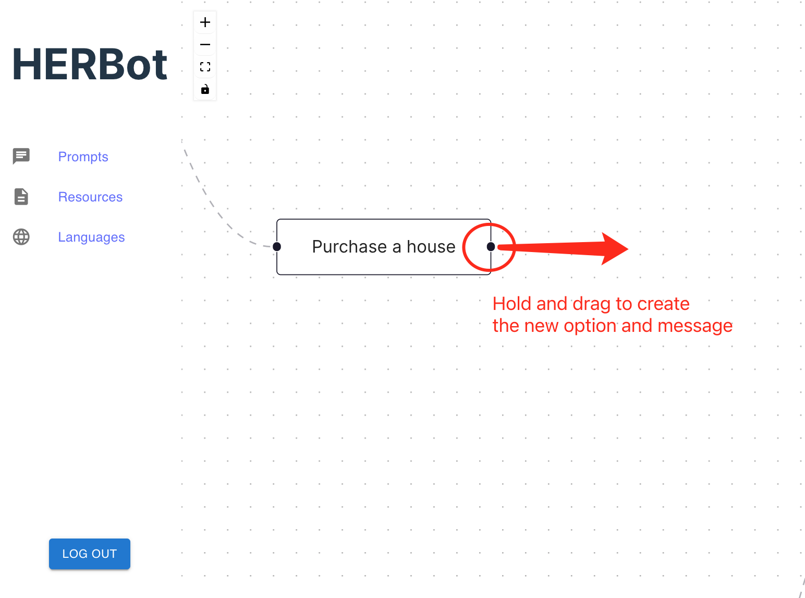Select the dashed edge entering the node
Viewport: 805px width, 598px height.
(x=209, y=200)
